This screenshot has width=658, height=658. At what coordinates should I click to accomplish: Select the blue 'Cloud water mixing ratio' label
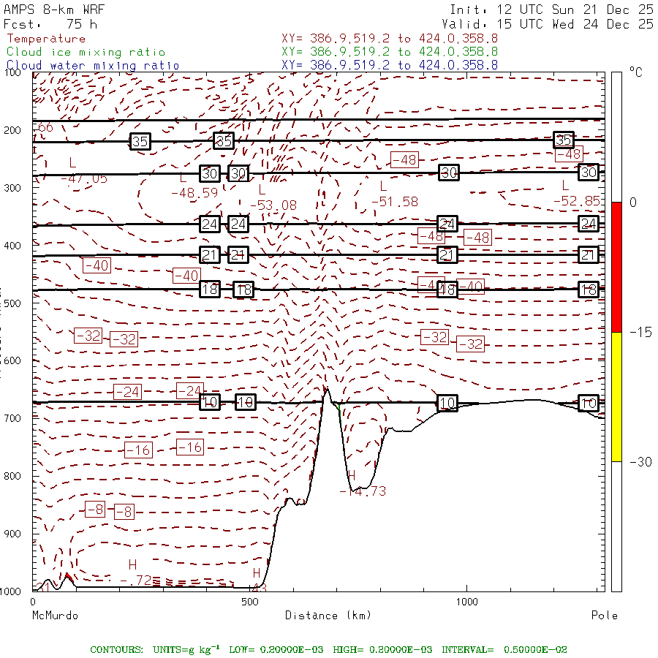[93, 66]
